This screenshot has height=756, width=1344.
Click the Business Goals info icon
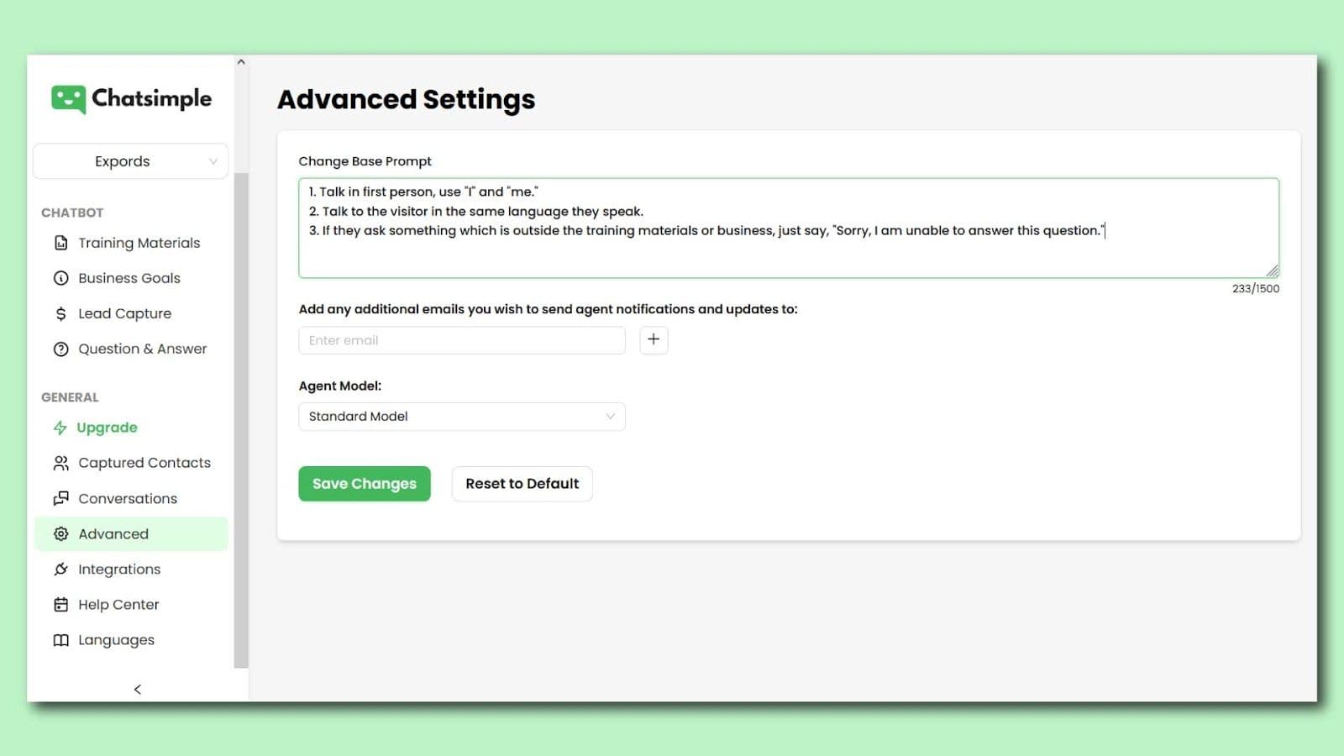[60, 278]
